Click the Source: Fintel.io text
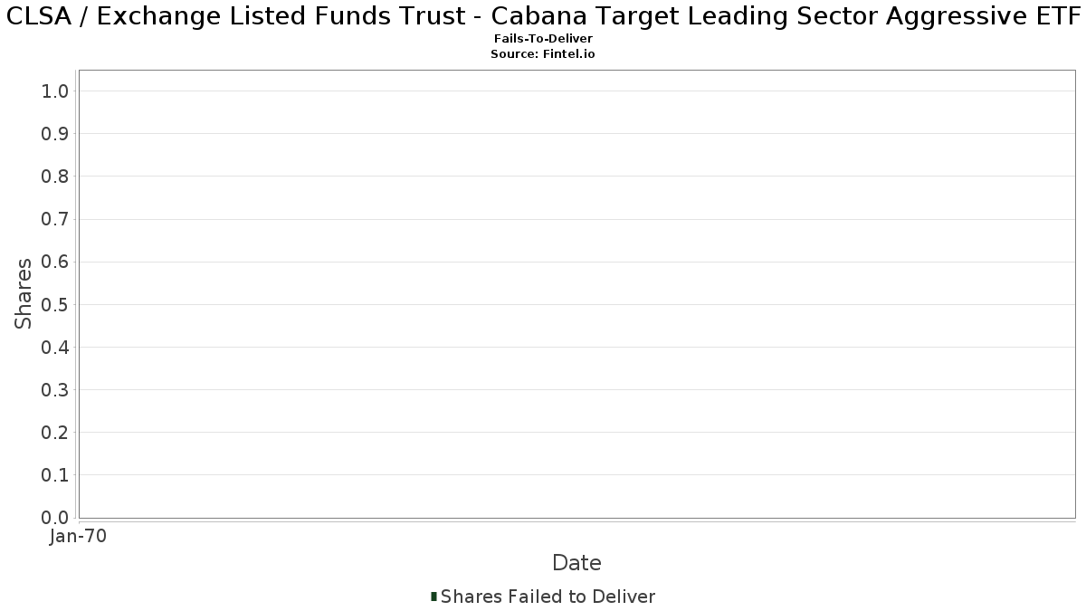Screen dimensions: 1086x611 point(543,54)
